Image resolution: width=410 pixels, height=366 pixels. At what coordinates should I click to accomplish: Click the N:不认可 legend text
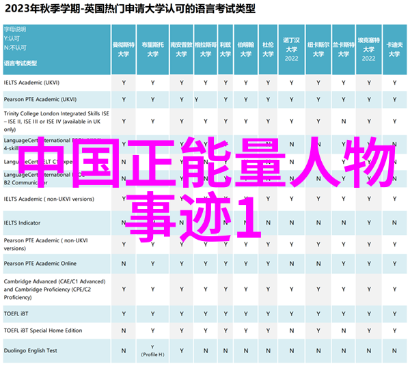click(15, 48)
